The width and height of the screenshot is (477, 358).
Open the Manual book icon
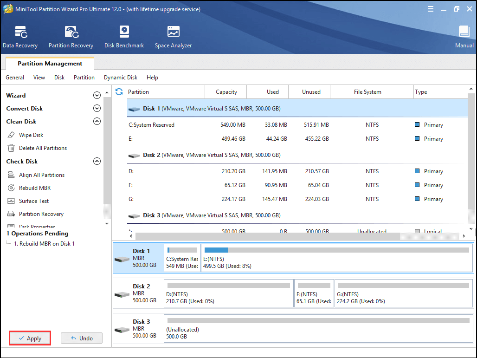click(x=464, y=32)
